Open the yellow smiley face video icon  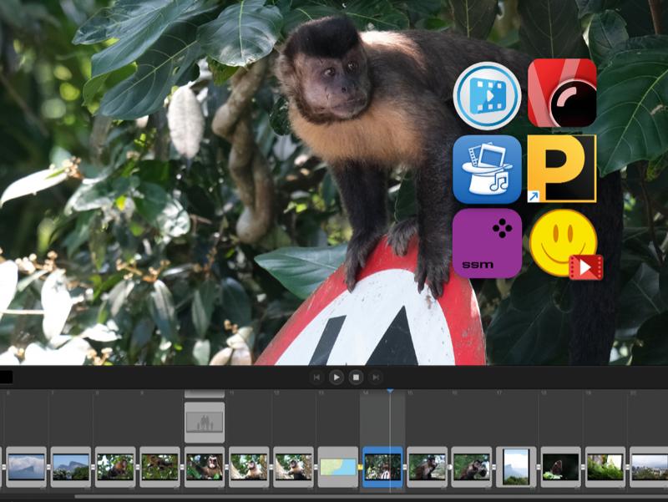coord(564,243)
